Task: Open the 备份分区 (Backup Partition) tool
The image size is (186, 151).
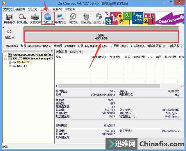Action: tap(99, 18)
